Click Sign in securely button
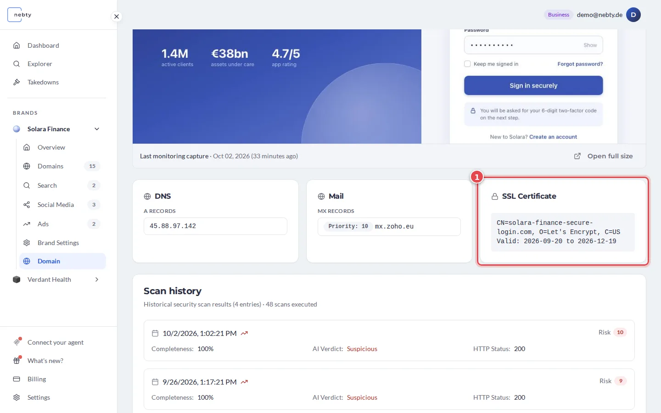Viewport: 661px width, 413px height. click(533, 85)
